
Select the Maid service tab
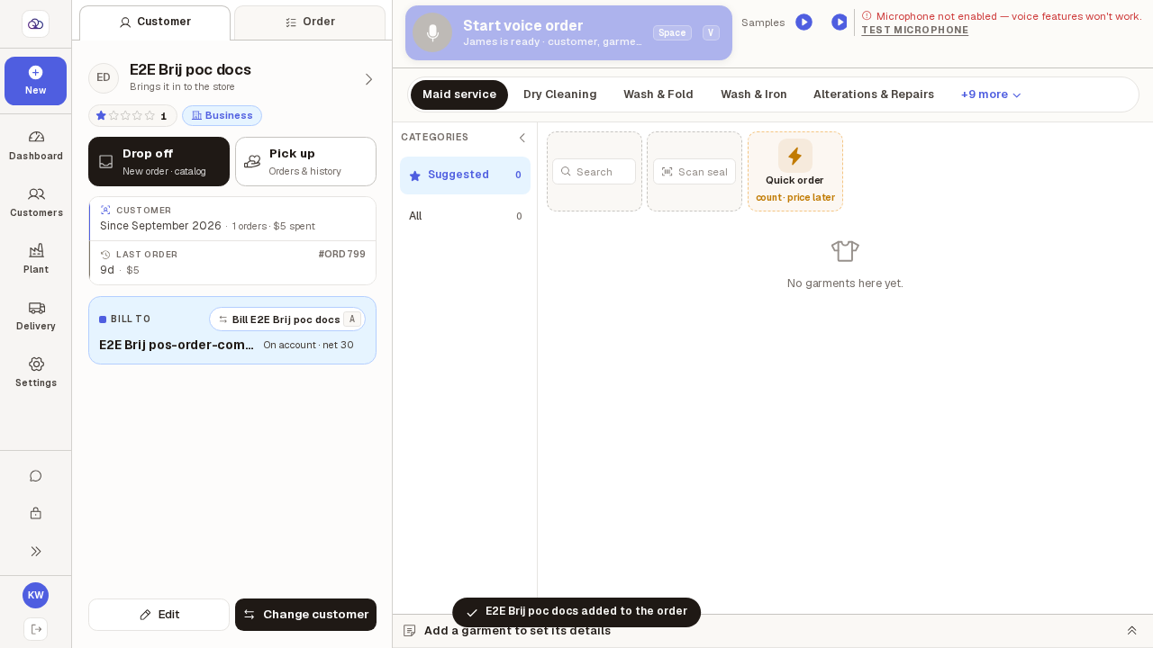459,94
